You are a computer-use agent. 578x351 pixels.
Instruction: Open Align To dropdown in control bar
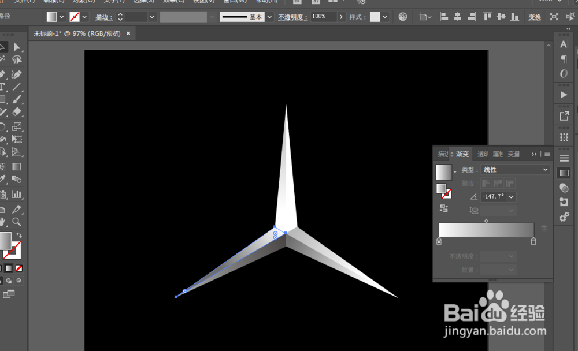click(x=425, y=17)
